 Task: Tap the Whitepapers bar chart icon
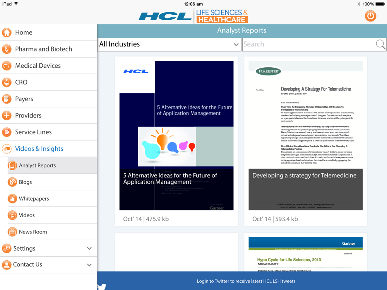tap(12, 198)
